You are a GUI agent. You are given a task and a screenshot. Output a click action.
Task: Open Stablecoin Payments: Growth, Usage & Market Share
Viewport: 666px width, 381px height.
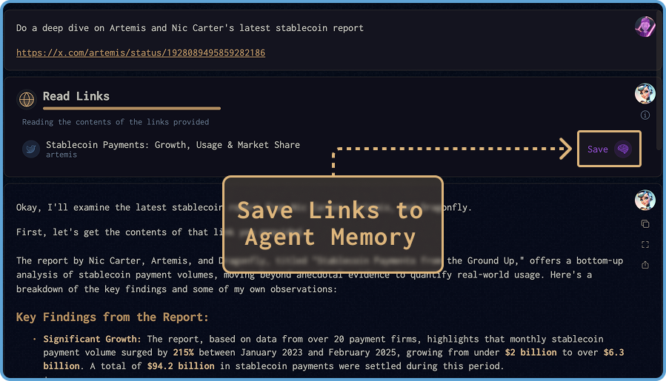click(x=173, y=145)
